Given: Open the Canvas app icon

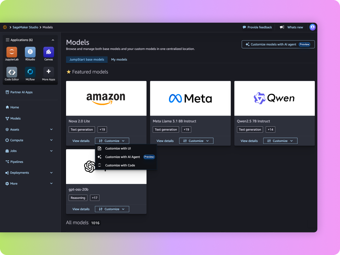Looking at the screenshot, I should pyautogui.click(x=48, y=52).
